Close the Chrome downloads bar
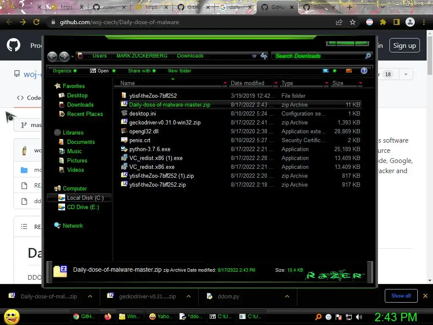Viewport: 433px width, 325px height. 425,296
